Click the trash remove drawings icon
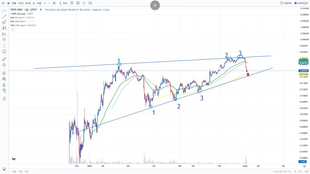 (4, 98)
